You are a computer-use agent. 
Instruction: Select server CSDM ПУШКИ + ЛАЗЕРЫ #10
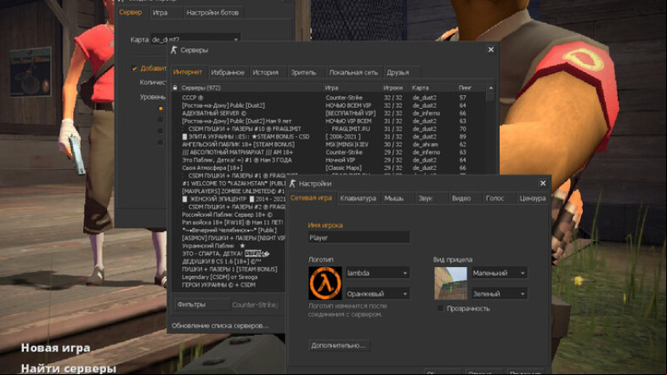[327, 128]
